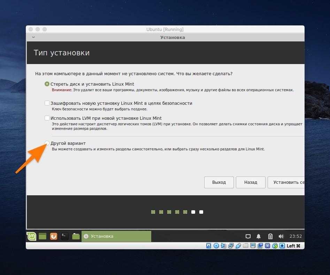Click the VirtualBox keyboard capture arrow icon

pyautogui.click(x=282, y=245)
